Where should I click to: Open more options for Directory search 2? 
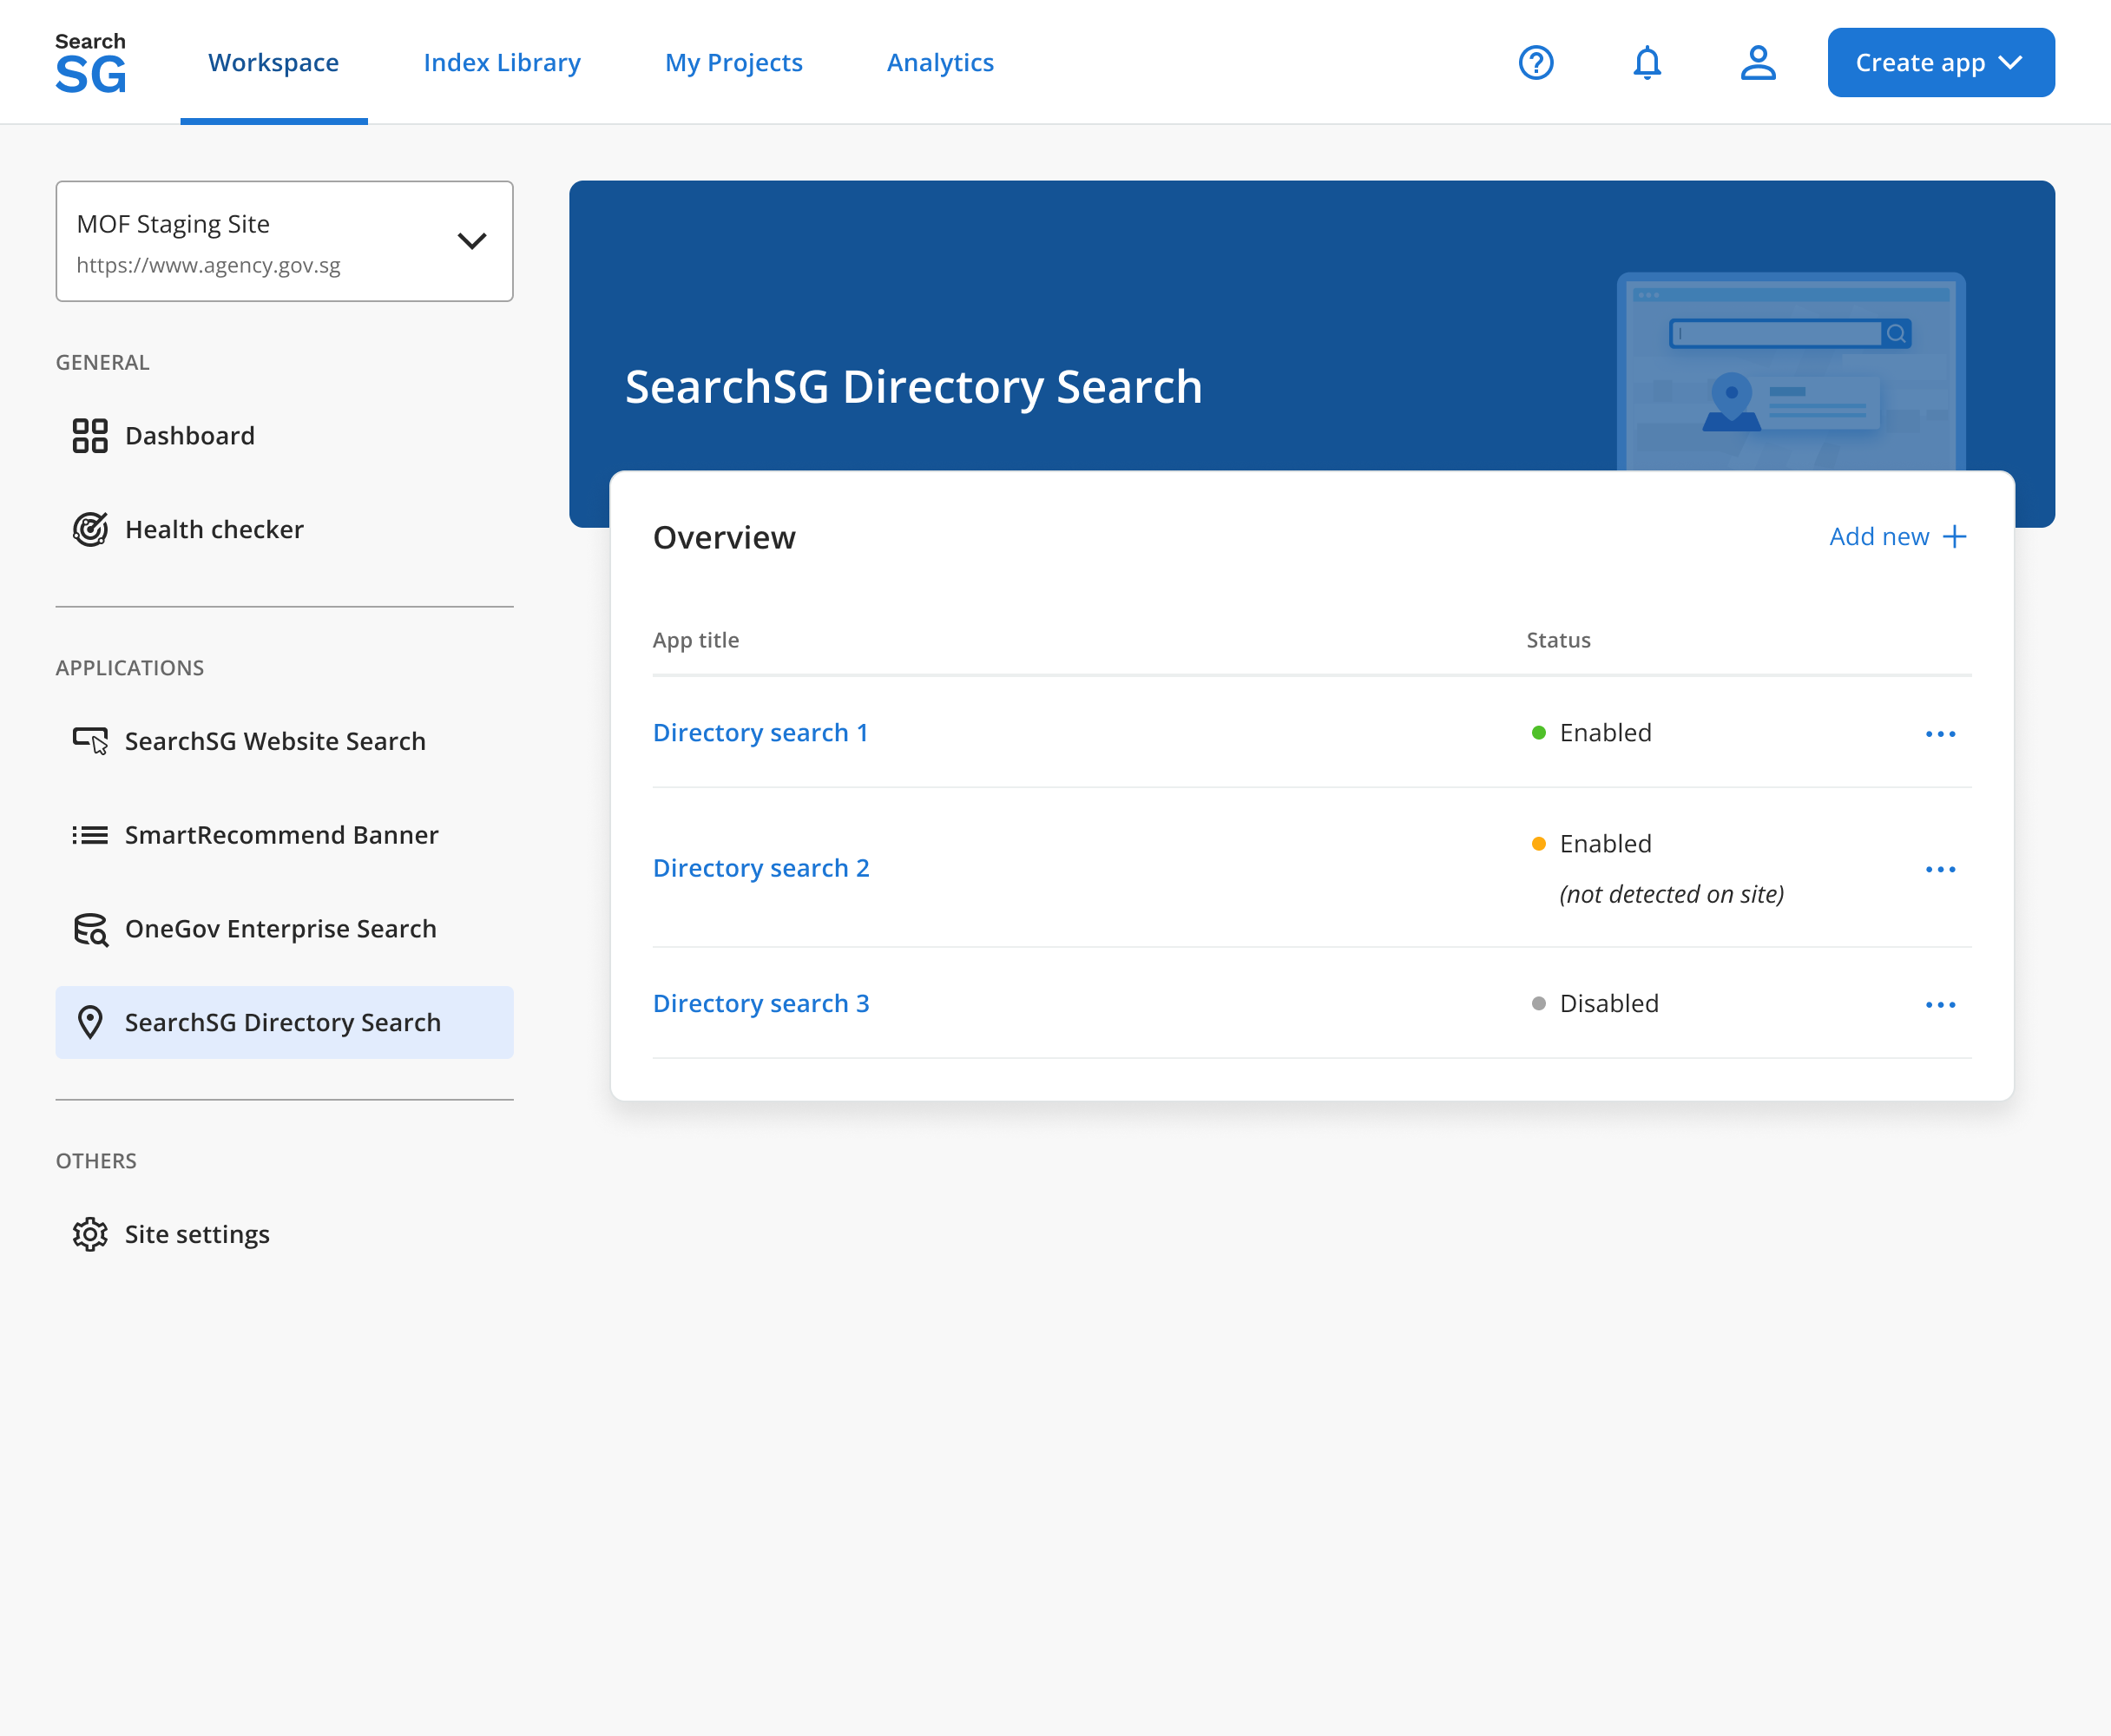tap(1941, 869)
